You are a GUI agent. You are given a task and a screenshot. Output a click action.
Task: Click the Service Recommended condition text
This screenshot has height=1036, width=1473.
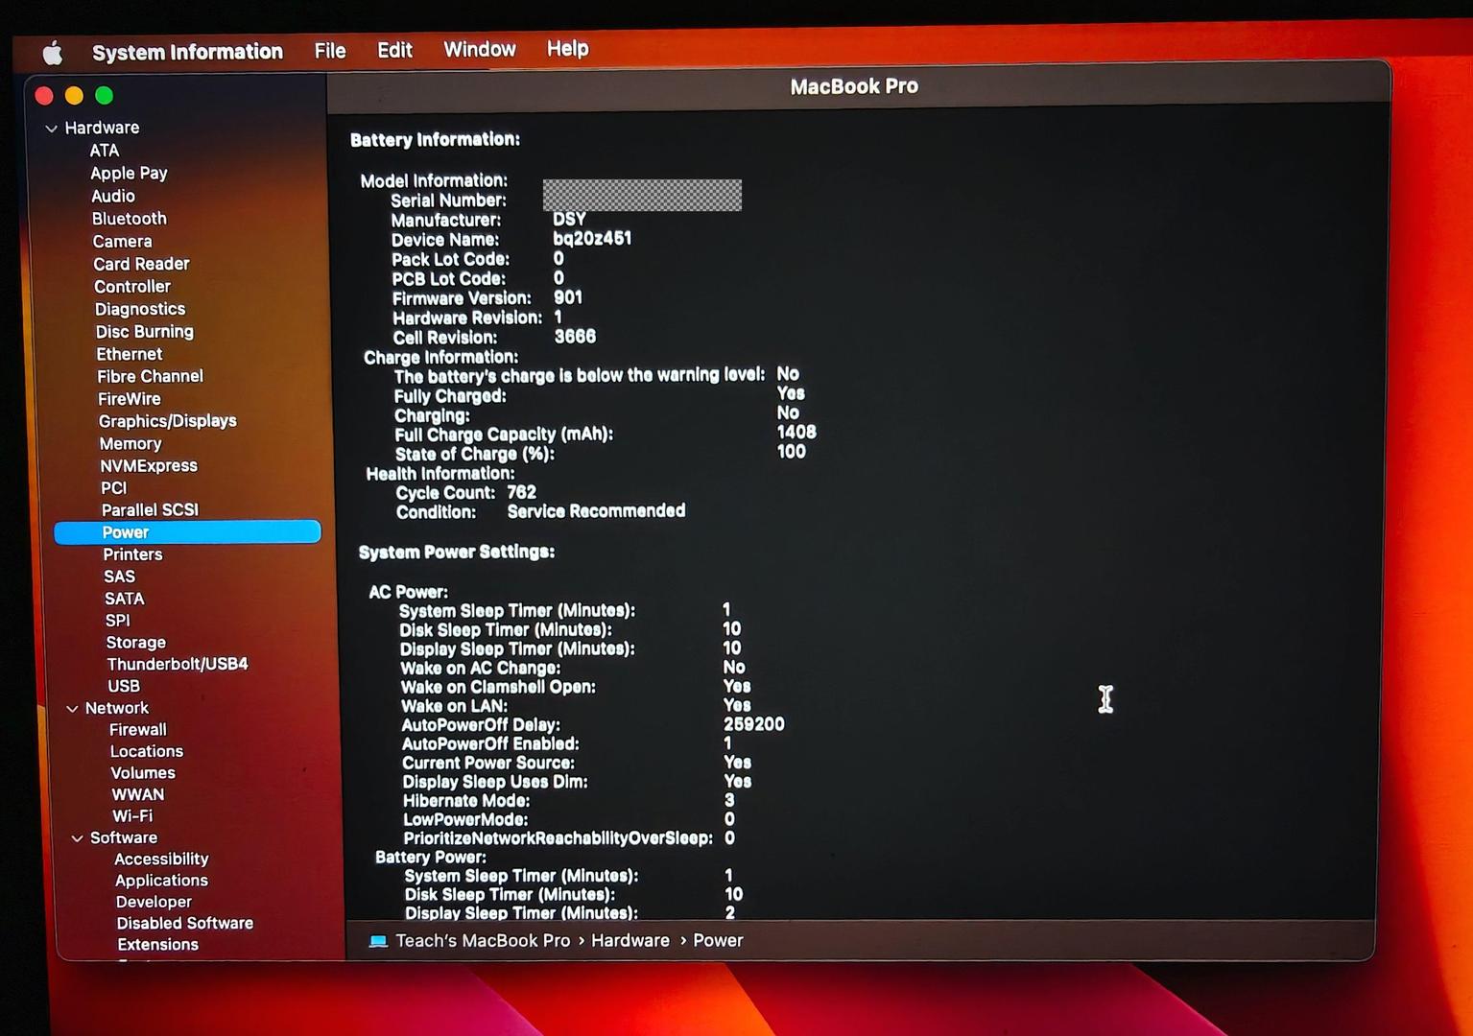pyautogui.click(x=596, y=511)
